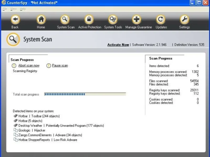Click Files detected value 345
210x157 pixels.
(x=196, y=84)
